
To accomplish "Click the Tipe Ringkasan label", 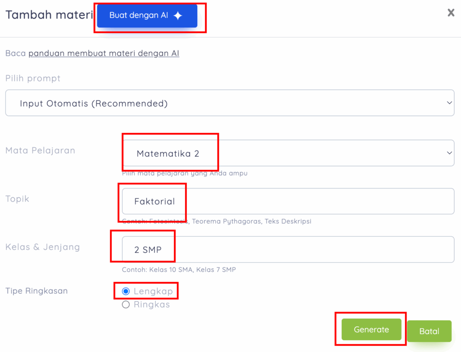I will pyautogui.click(x=36, y=291).
